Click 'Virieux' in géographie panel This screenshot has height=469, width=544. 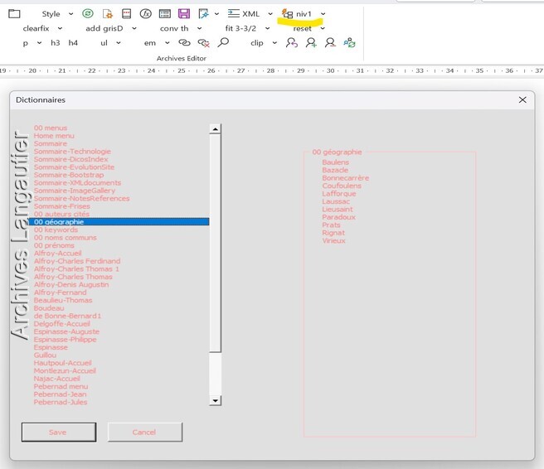[x=333, y=240]
